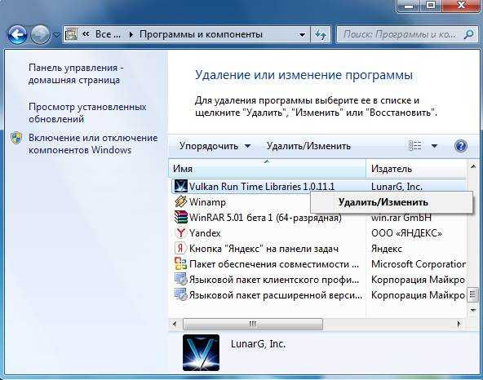Click the refresh arrows button in address bar
Image resolution: width=483 pixels, height=380 pixels.
click(321, 34)
